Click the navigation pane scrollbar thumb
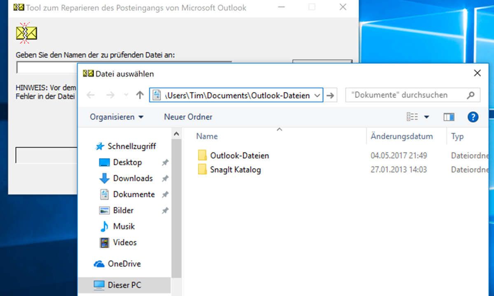This screenshot has height=296, width=494. click(x=176, y=208)
